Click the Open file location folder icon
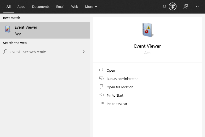 [x=101, y=86]
